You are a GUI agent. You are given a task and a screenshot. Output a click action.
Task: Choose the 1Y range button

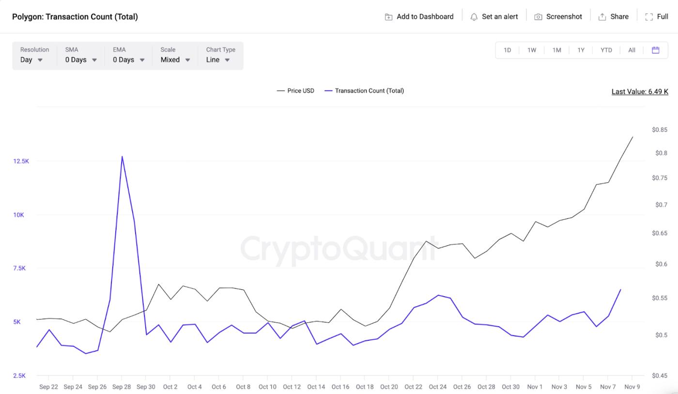click(x=581, y=50)
